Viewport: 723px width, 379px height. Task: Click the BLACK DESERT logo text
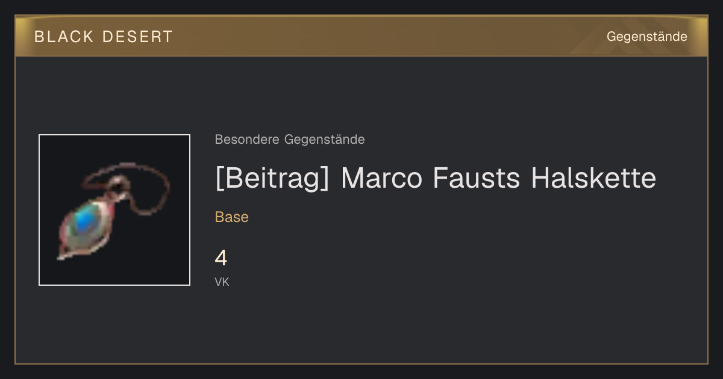point(104,37)
